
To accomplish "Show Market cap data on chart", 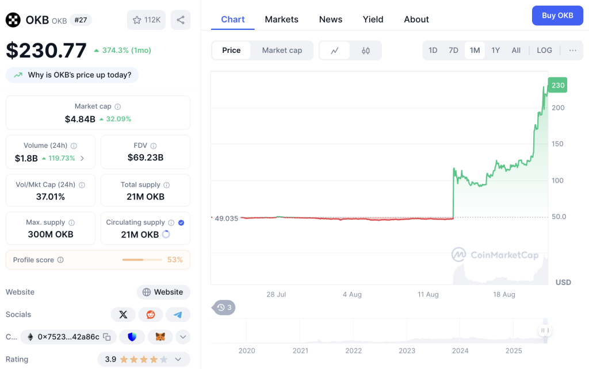I will pos(282,51).
